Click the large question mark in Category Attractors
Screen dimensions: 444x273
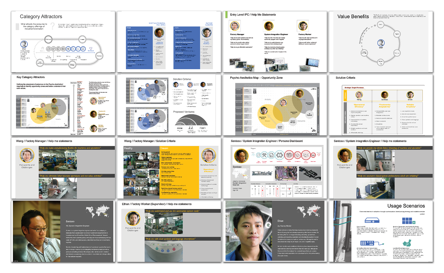(x=53, y=26)
